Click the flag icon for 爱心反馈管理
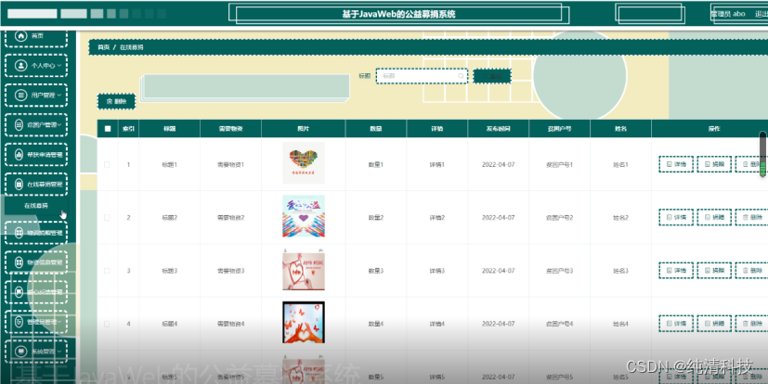 [19, 292]
